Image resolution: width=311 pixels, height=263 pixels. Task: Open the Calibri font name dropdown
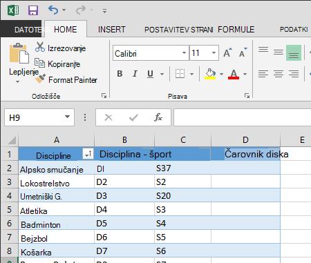184,53
